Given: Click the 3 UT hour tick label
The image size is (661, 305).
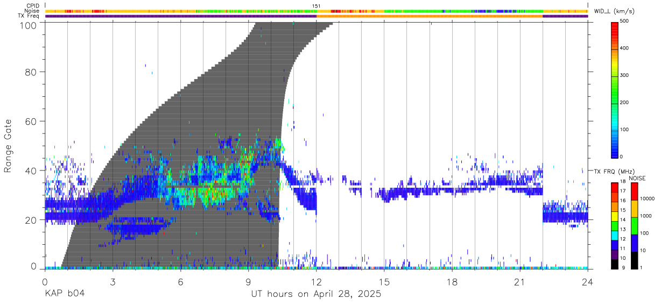Looking at the screenshot, I should tap(112, 282).
